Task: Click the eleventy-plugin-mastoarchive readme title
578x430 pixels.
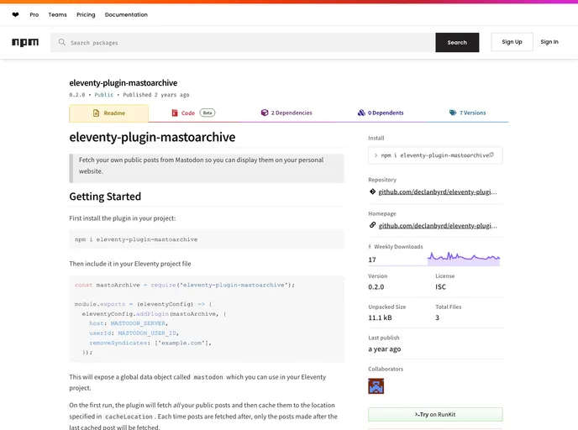Action: click(x=152, y=137)
